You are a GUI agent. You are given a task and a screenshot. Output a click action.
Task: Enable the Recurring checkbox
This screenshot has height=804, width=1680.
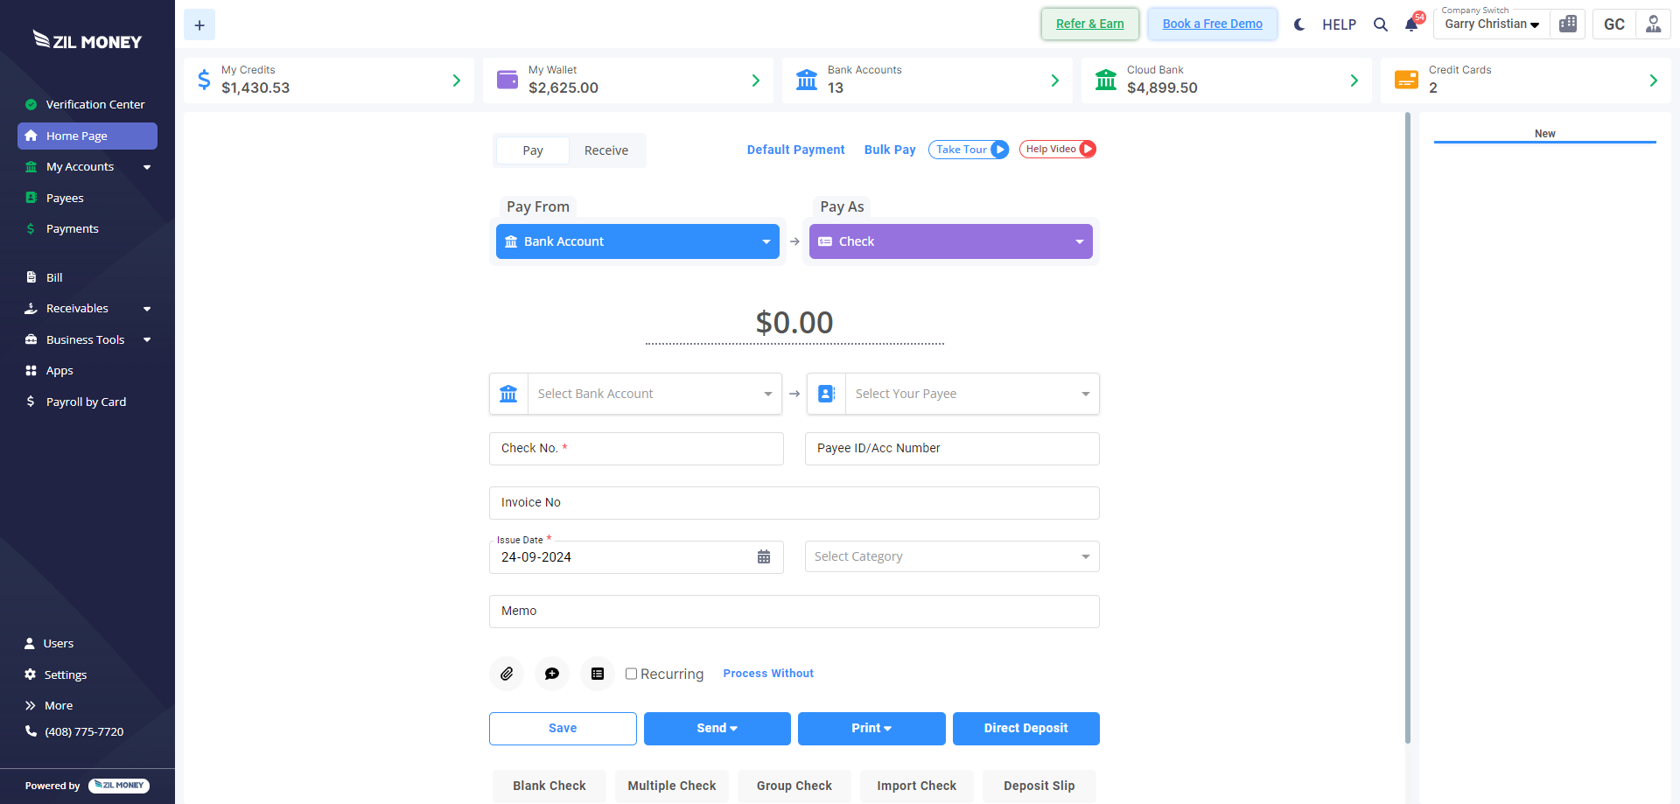(x=631, y=674)
